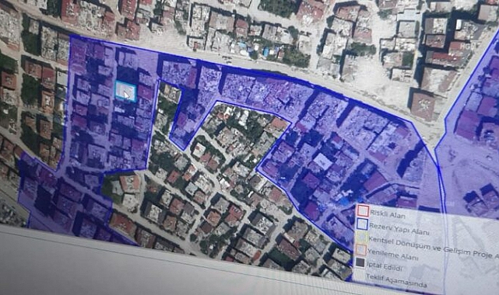Viewport: 499px width, 295px height.
Task: Click the orange Yenileme Alanı legend swatch
Action: click(361, 250)
